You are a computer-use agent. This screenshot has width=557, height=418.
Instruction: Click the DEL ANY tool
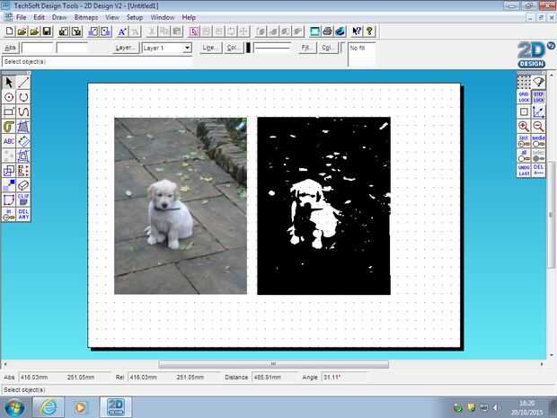point(23,214)
